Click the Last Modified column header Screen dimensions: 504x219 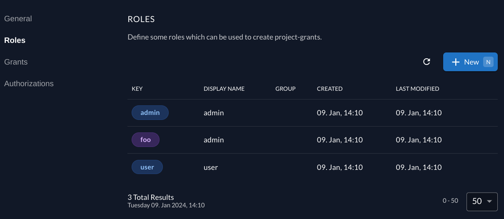coord(417,89)
